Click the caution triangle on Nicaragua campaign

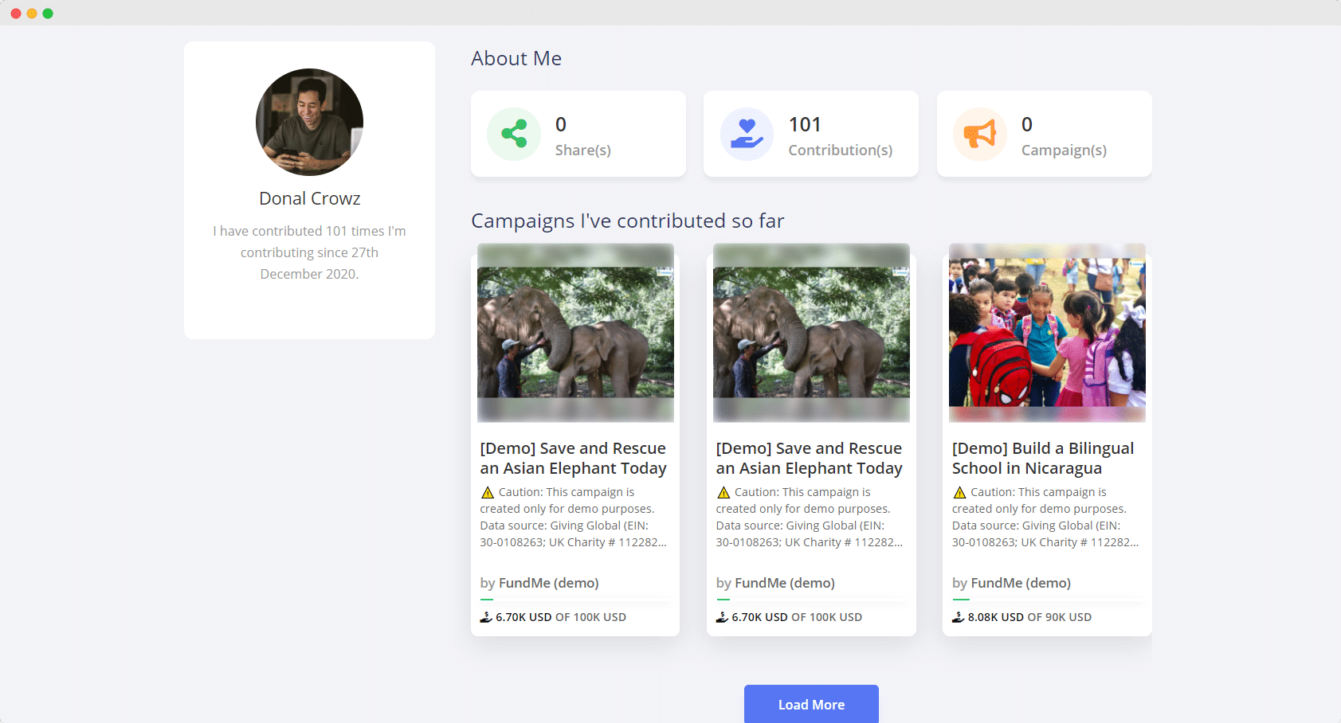(x=959, y=492)
